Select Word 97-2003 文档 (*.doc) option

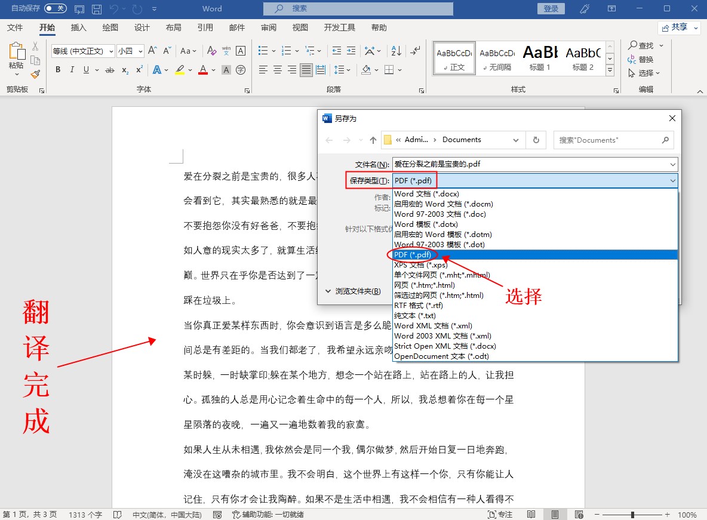[x=535, y=214]
